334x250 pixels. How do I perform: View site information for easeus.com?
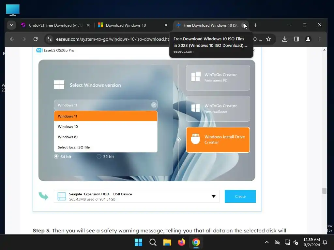(x=50, y=39)
